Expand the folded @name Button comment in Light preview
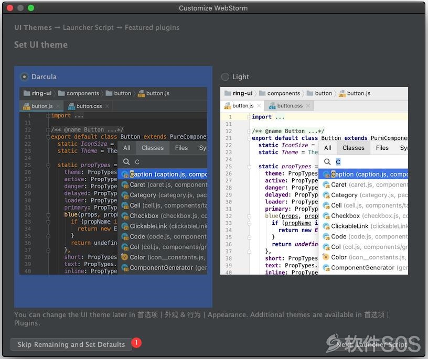 click(249, 131)
